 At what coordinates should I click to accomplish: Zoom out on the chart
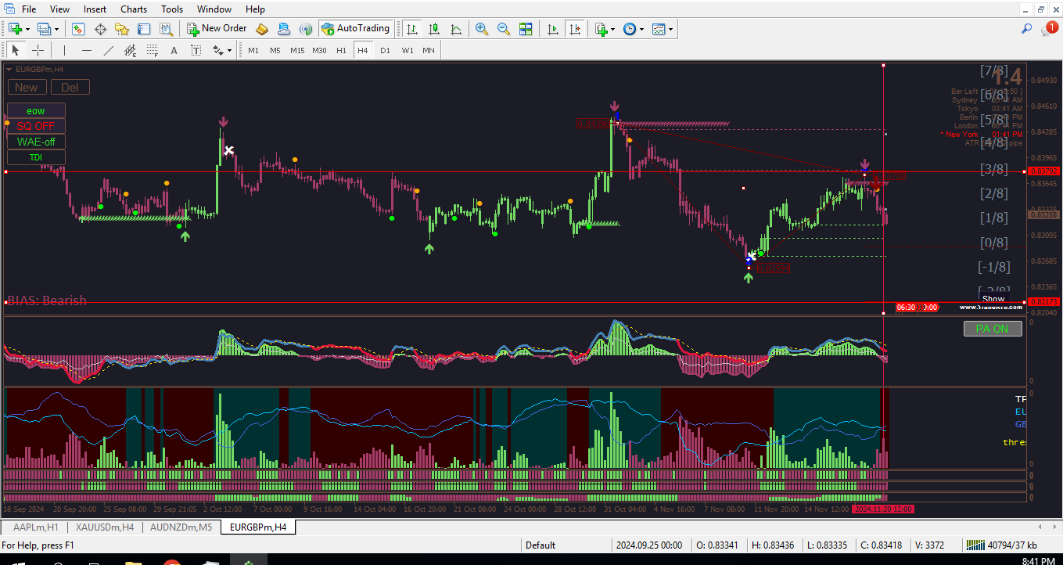point(504,29)
